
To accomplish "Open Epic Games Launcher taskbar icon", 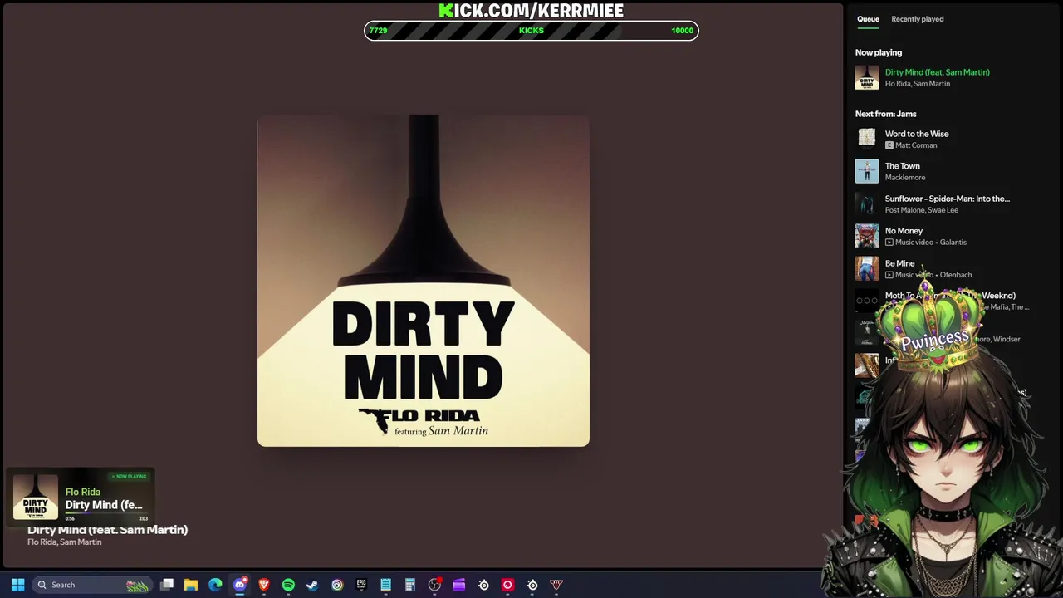I will pos(361,585).
